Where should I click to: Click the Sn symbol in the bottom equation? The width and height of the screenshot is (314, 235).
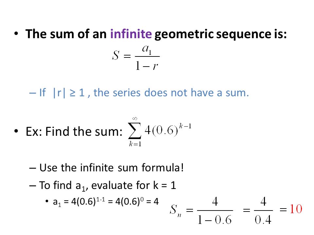(175, 211)
